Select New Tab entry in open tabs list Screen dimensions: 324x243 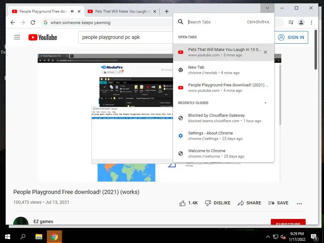(224, 70)
